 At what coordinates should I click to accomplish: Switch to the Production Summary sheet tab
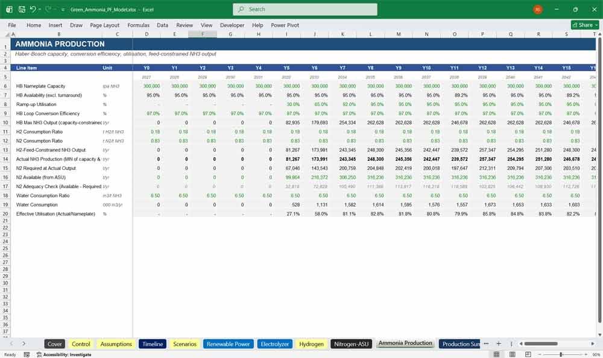[461, 344]
